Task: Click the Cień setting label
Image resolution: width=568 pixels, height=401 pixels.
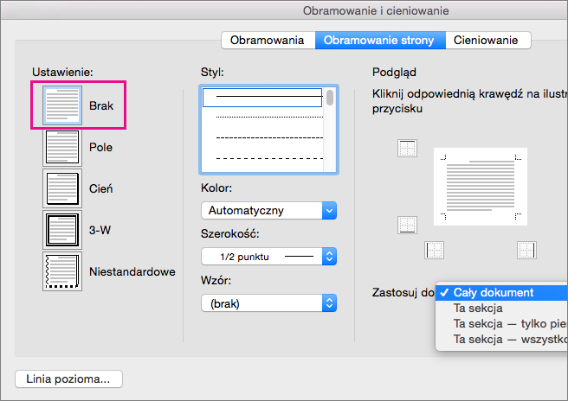Action: 100,188
